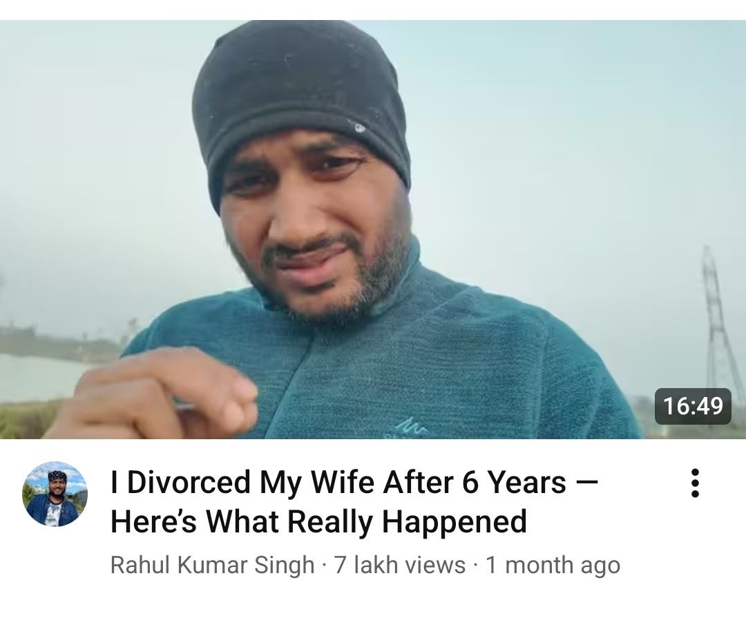Image resolution: width=746 pixels, height=636 pixels.
Task: Open Rahul Kumar Singh's channel avatar
Action: pos(55,494)
